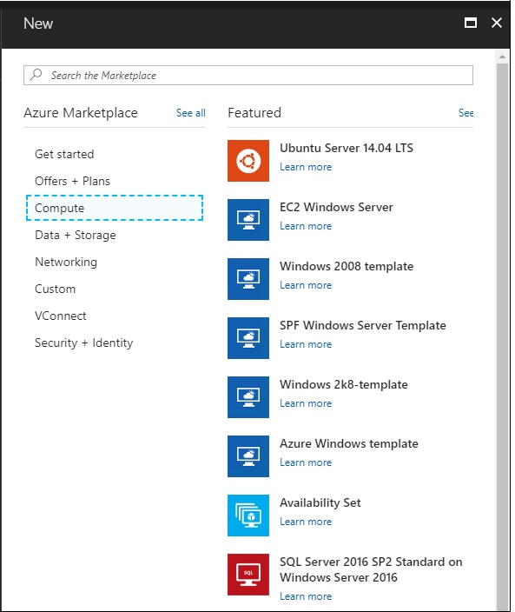
Task: Open Learn more under Availability Set
Action: [306, 522]
